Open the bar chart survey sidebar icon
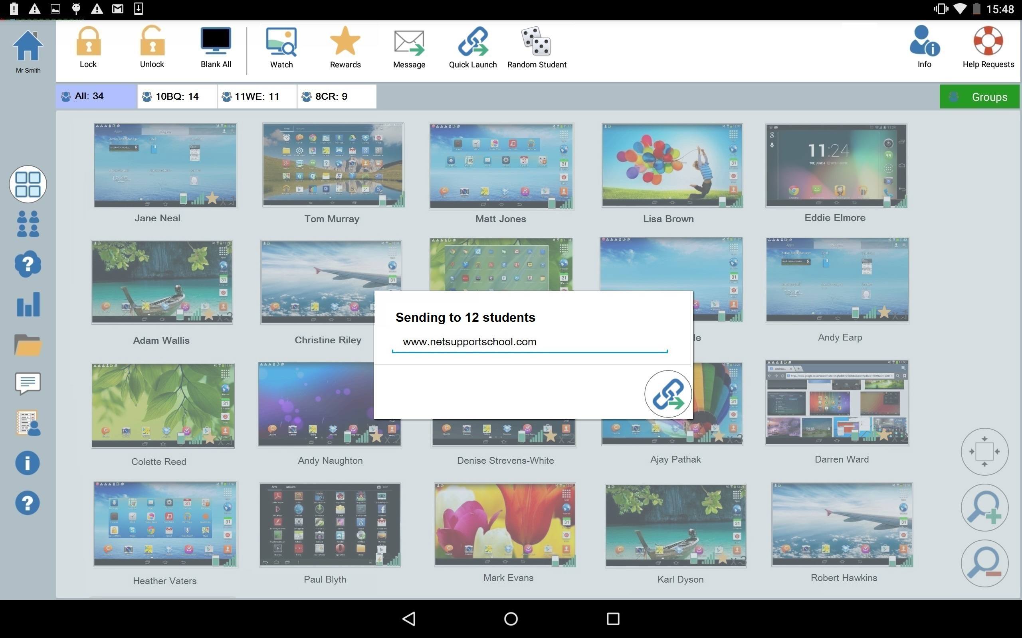 tap(28, 305)
